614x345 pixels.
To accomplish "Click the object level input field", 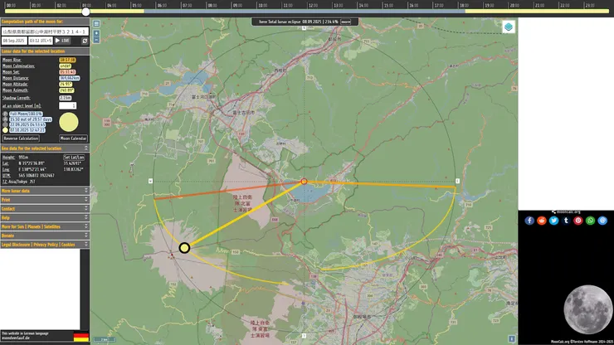I will click(x=67, y=105).
